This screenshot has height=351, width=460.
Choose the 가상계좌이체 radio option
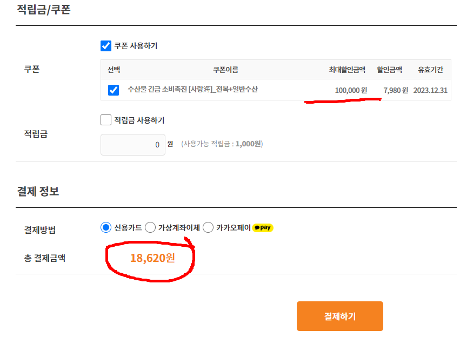[150, 227]
